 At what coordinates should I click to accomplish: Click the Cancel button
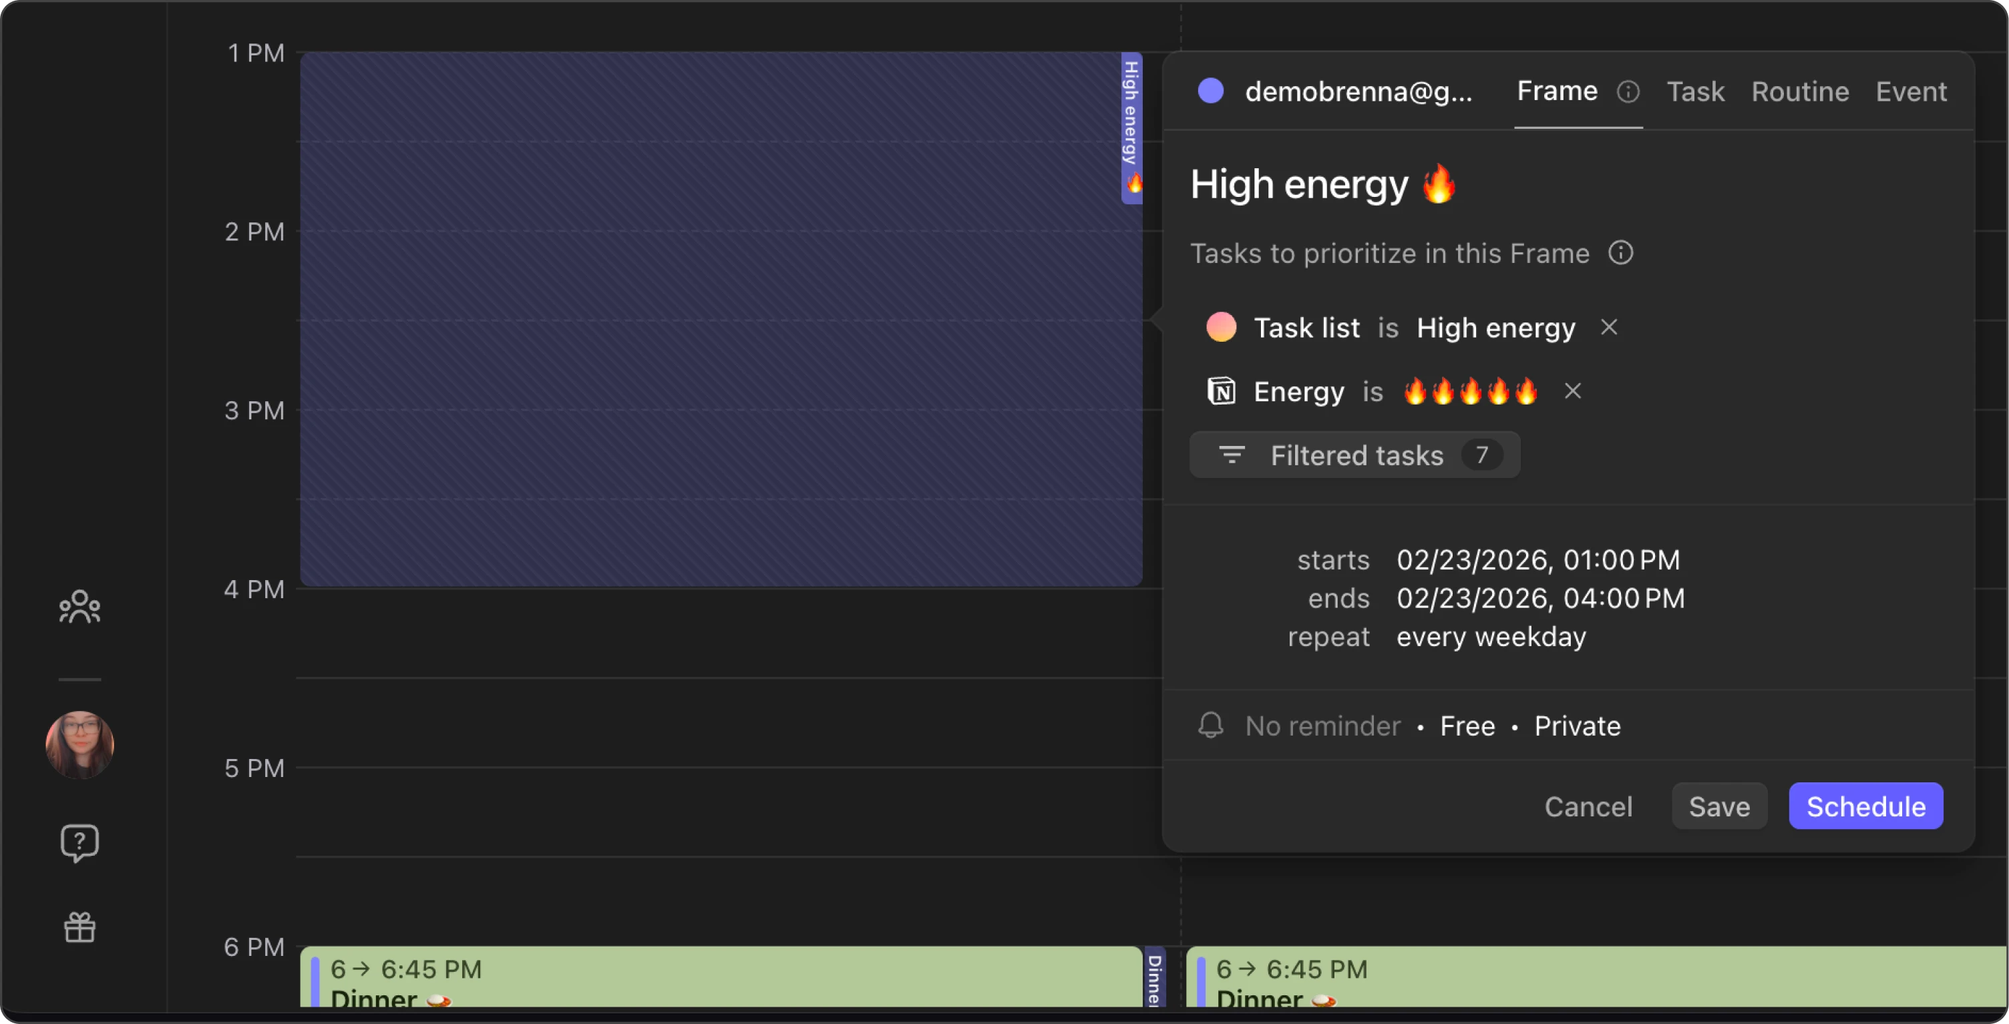1589,806
